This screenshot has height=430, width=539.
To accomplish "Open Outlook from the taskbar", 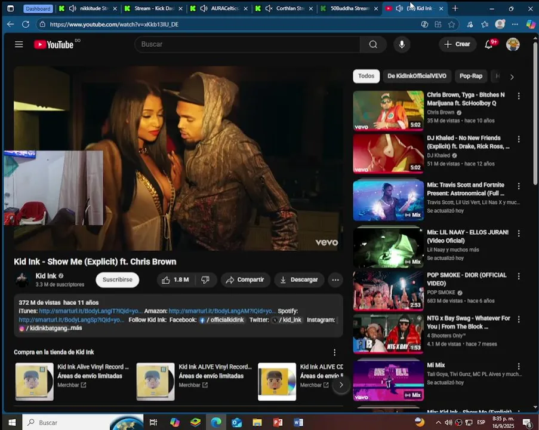I will (236, 422).
